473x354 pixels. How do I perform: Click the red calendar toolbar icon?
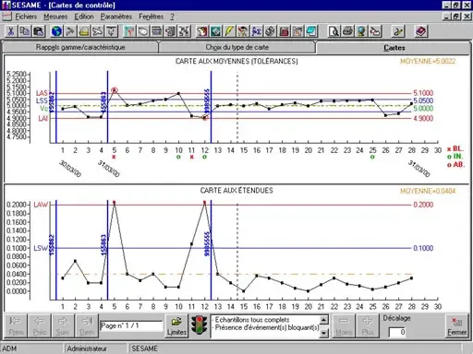point(284,31)
